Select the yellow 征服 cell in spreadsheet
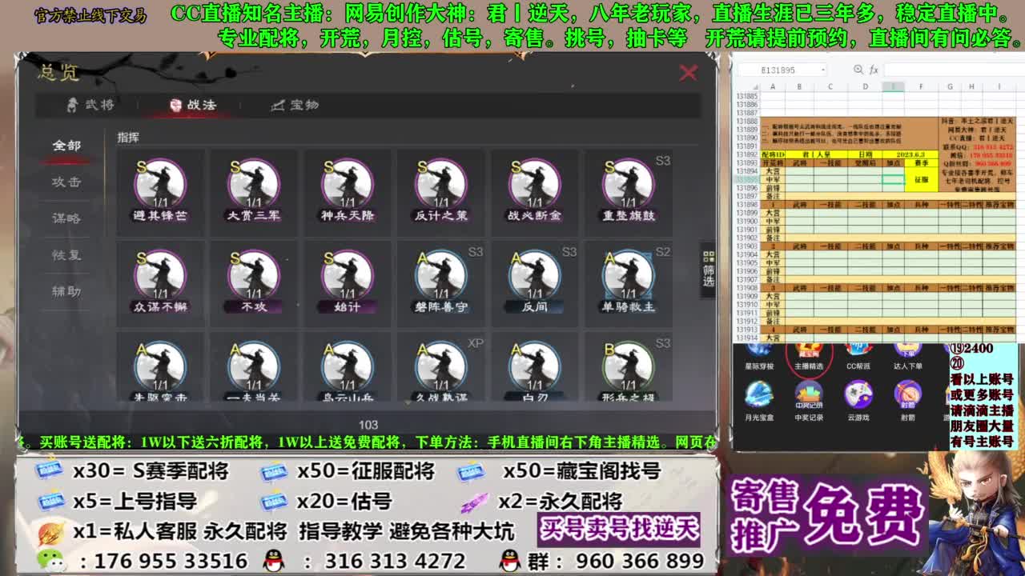1025x576 pixels. [921, 180]
